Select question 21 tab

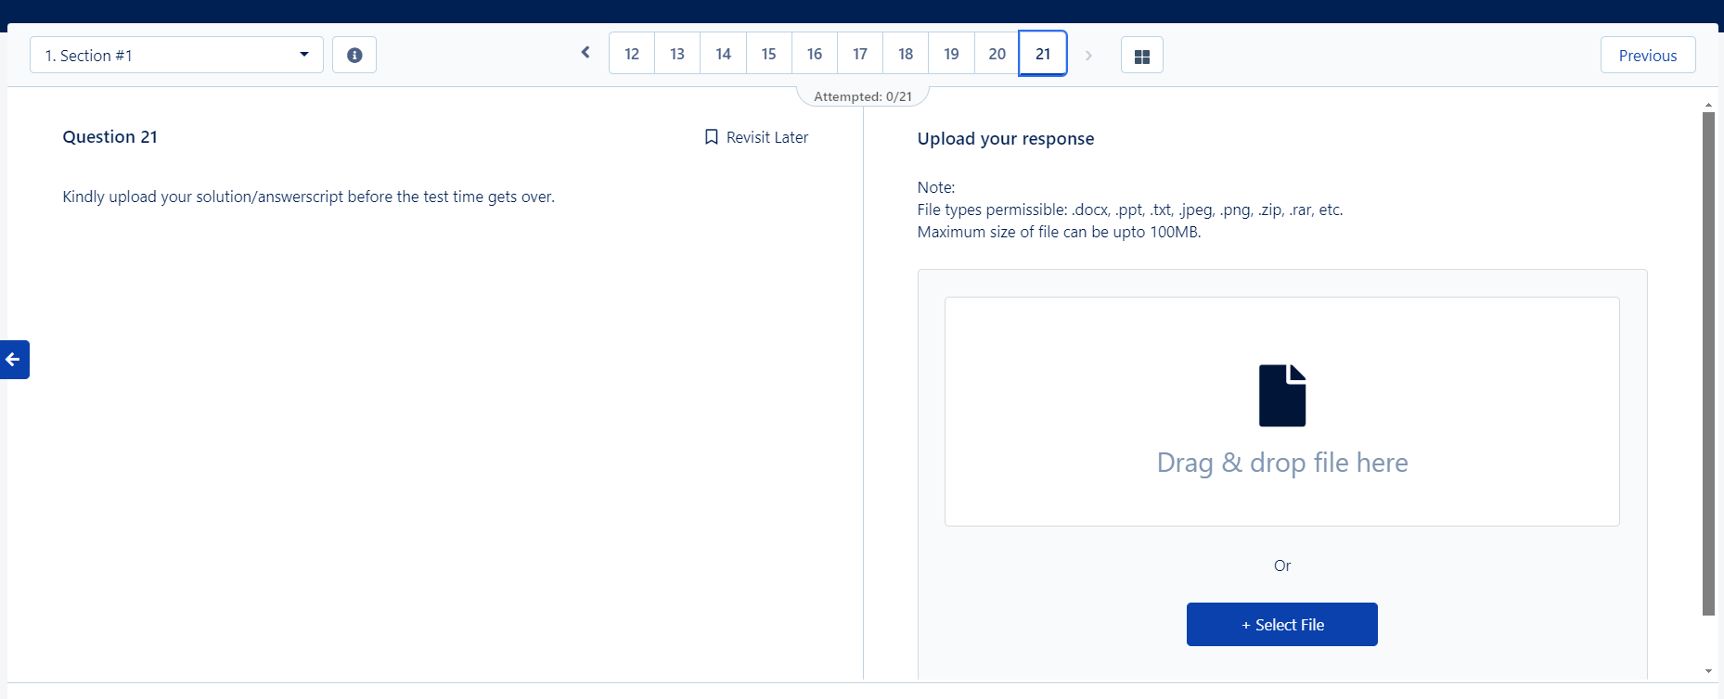(1043, 54)
